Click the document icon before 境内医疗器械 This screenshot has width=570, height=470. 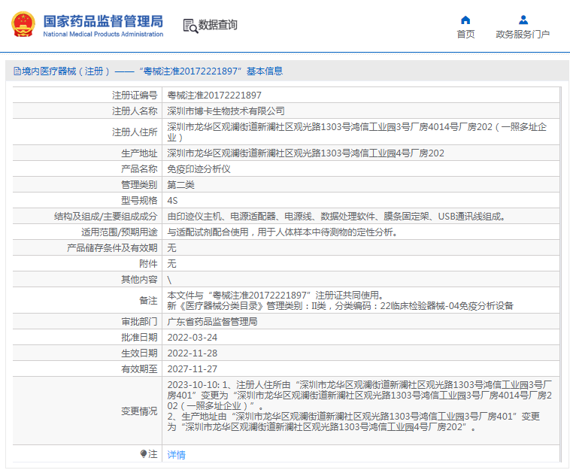tap(17, 71)
